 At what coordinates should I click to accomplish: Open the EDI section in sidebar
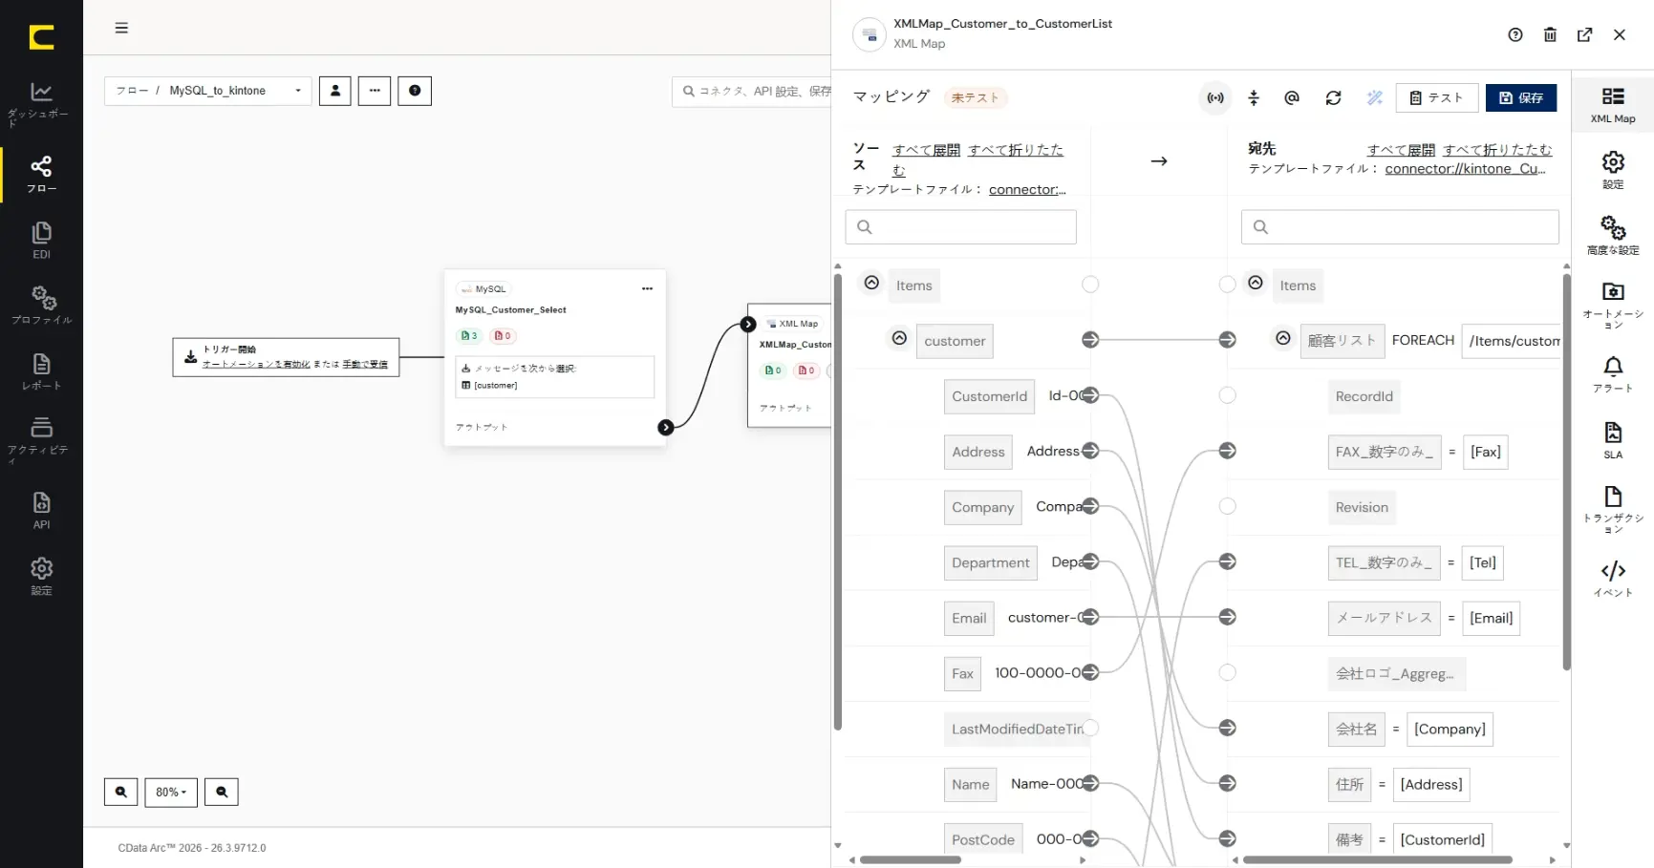[41, 241]
